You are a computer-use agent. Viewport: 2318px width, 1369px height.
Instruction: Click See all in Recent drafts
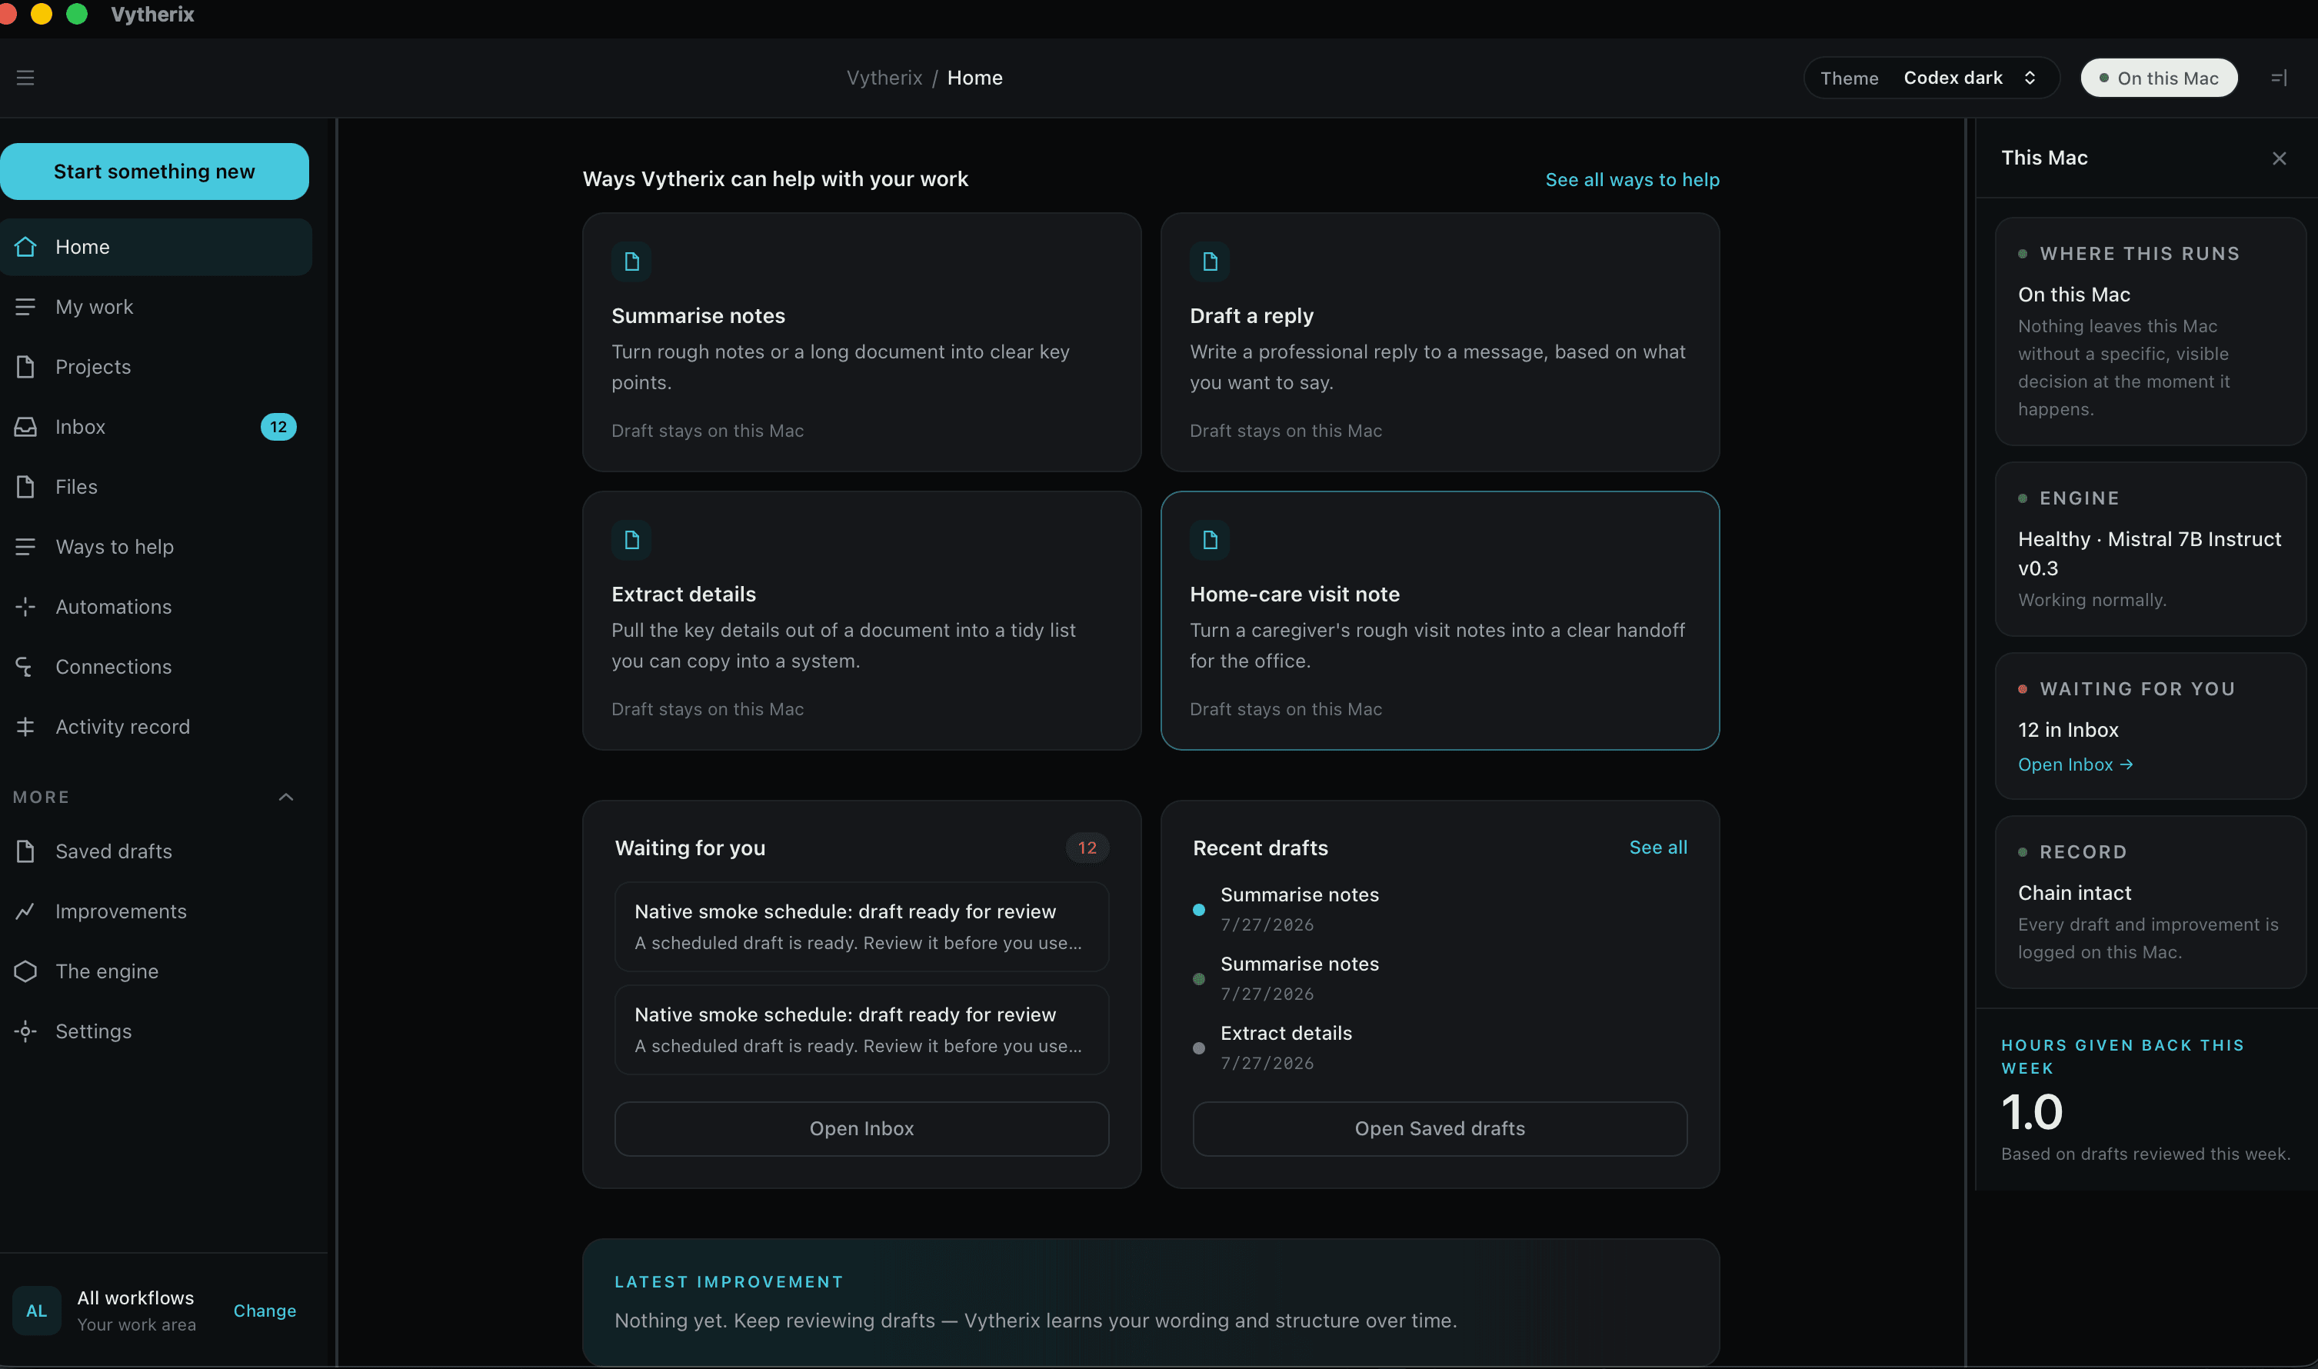click(x=1657, y=848)
